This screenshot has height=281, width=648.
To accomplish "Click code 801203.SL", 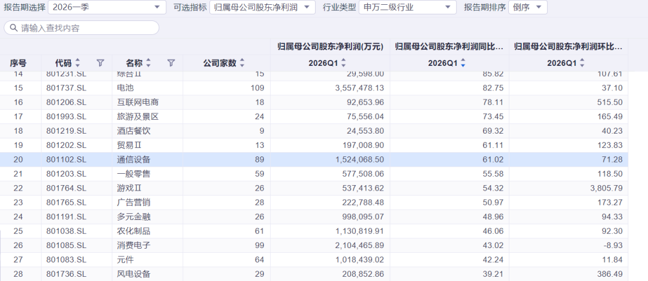I will [x=67, y=174].
